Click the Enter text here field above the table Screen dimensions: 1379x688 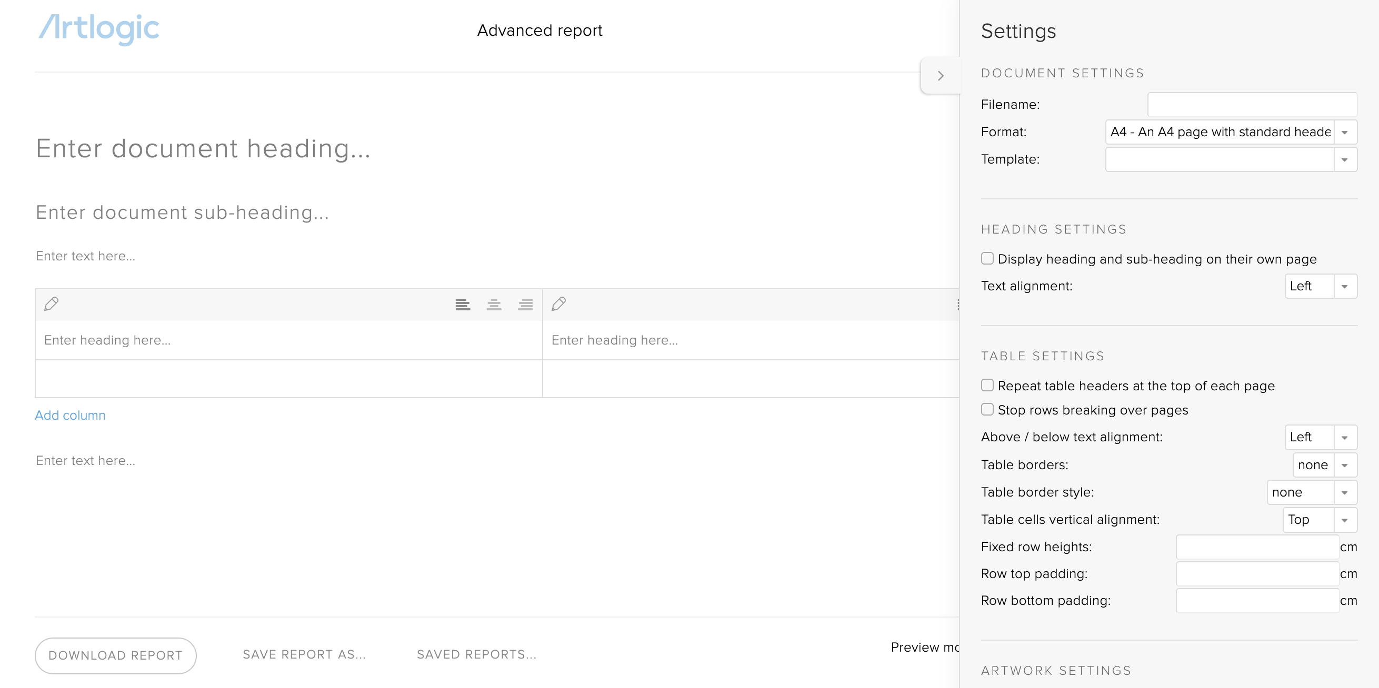tap(86, 256)
